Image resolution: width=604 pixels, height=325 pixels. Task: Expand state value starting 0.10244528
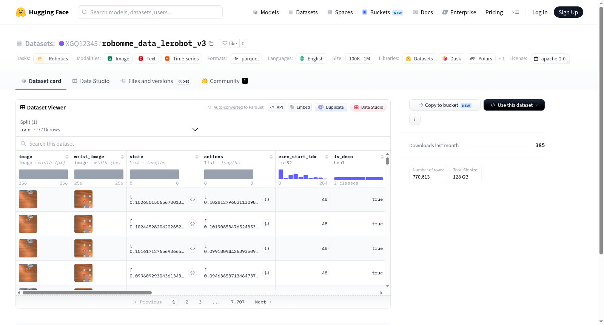[x=193, y=224]
